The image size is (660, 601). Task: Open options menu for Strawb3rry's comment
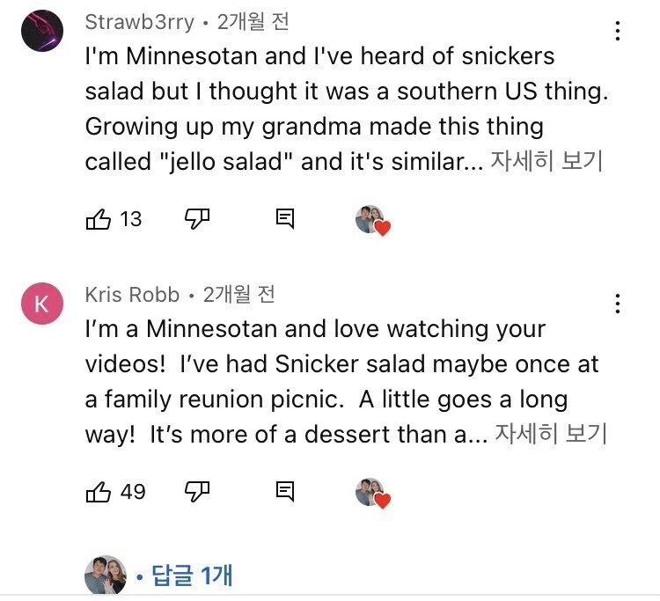[x=619, y=32]
